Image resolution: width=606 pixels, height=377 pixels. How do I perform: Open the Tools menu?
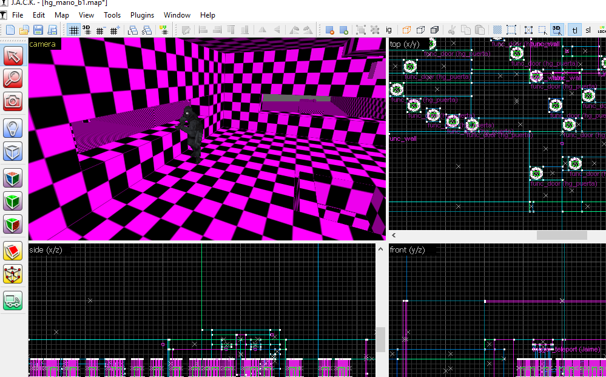pos(112,15)
